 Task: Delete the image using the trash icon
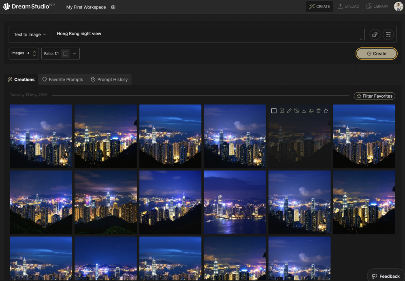pos(318,111)
